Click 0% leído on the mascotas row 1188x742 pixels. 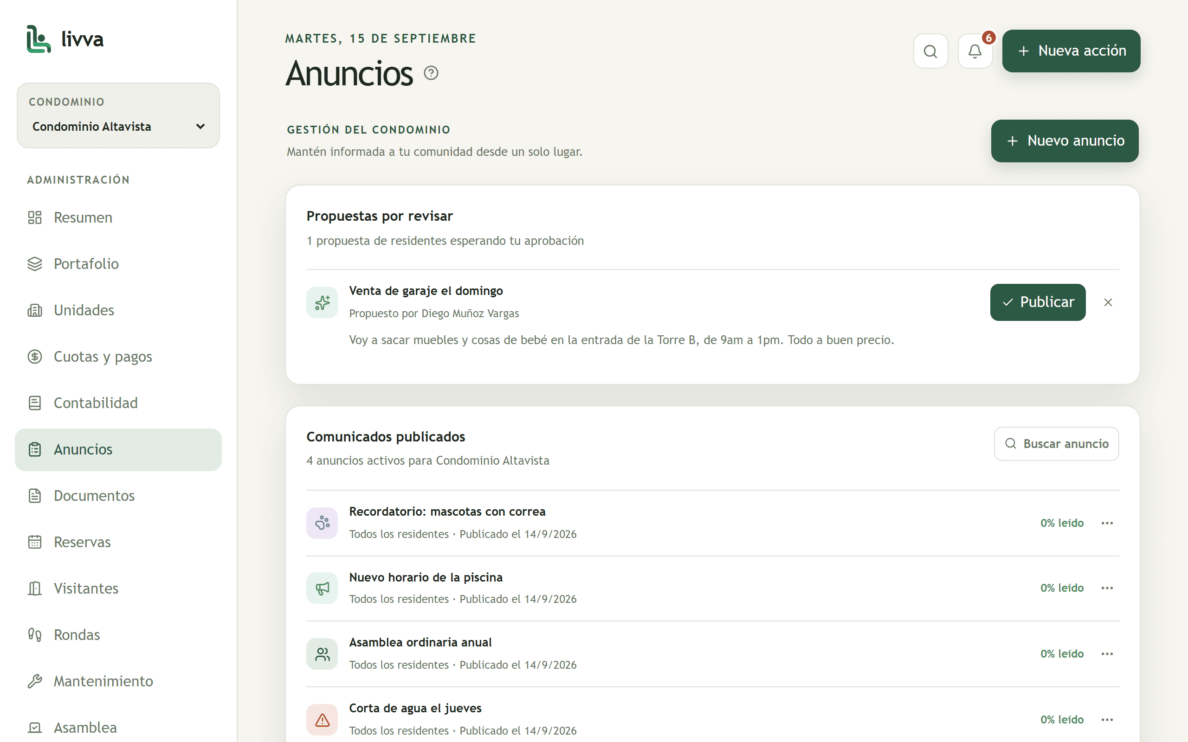pyautogui.click(x=1062, y=523)
